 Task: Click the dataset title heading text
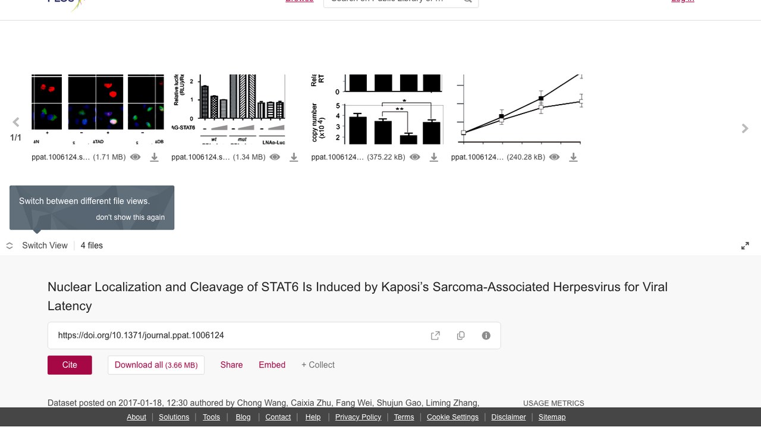coord(357,296)
